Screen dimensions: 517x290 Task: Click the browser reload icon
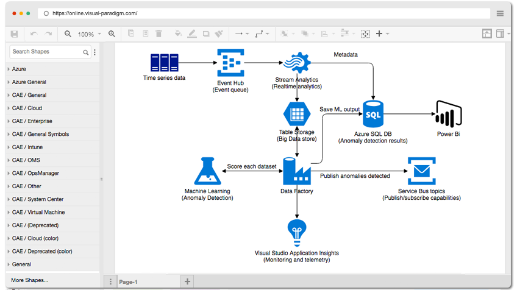(46, 13)
